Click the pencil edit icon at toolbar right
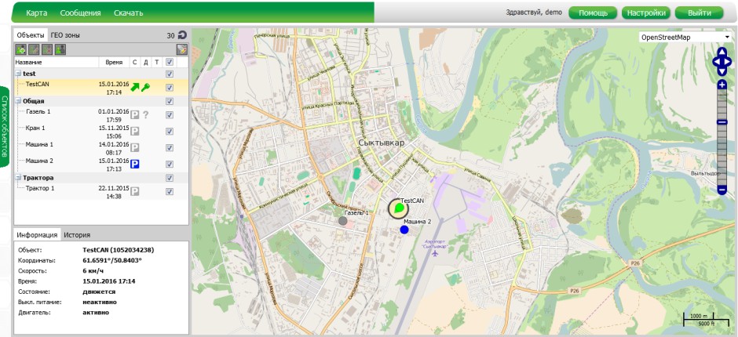The width and height of the screenshot is (738, 337). [x=182, y=49]
